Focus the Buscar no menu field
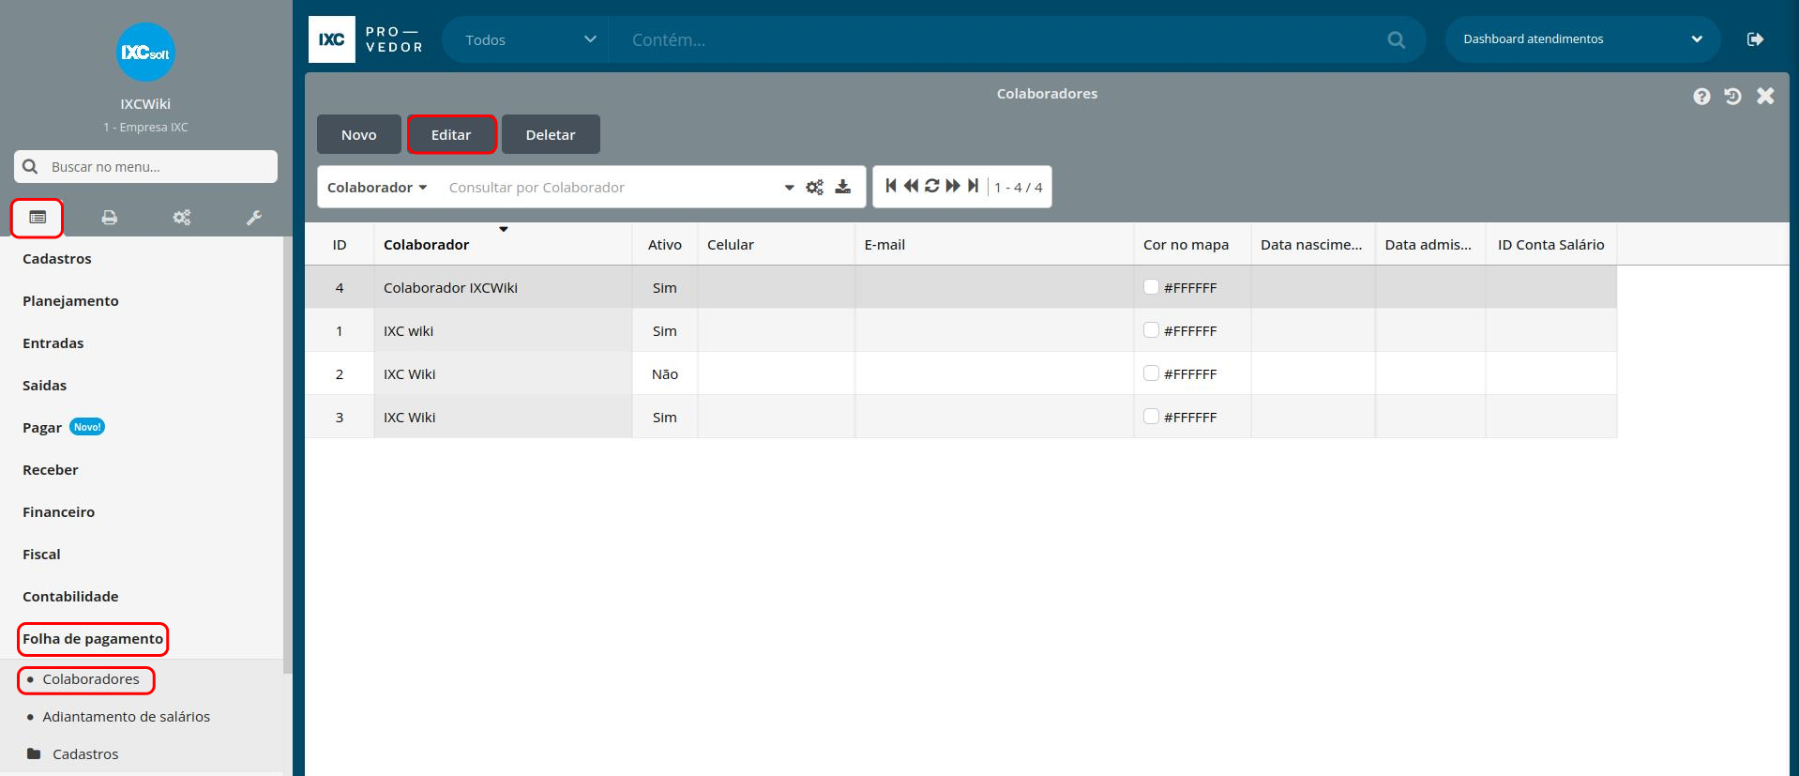1799x776 pixels. pyautogui.click(x=145, y=166)
